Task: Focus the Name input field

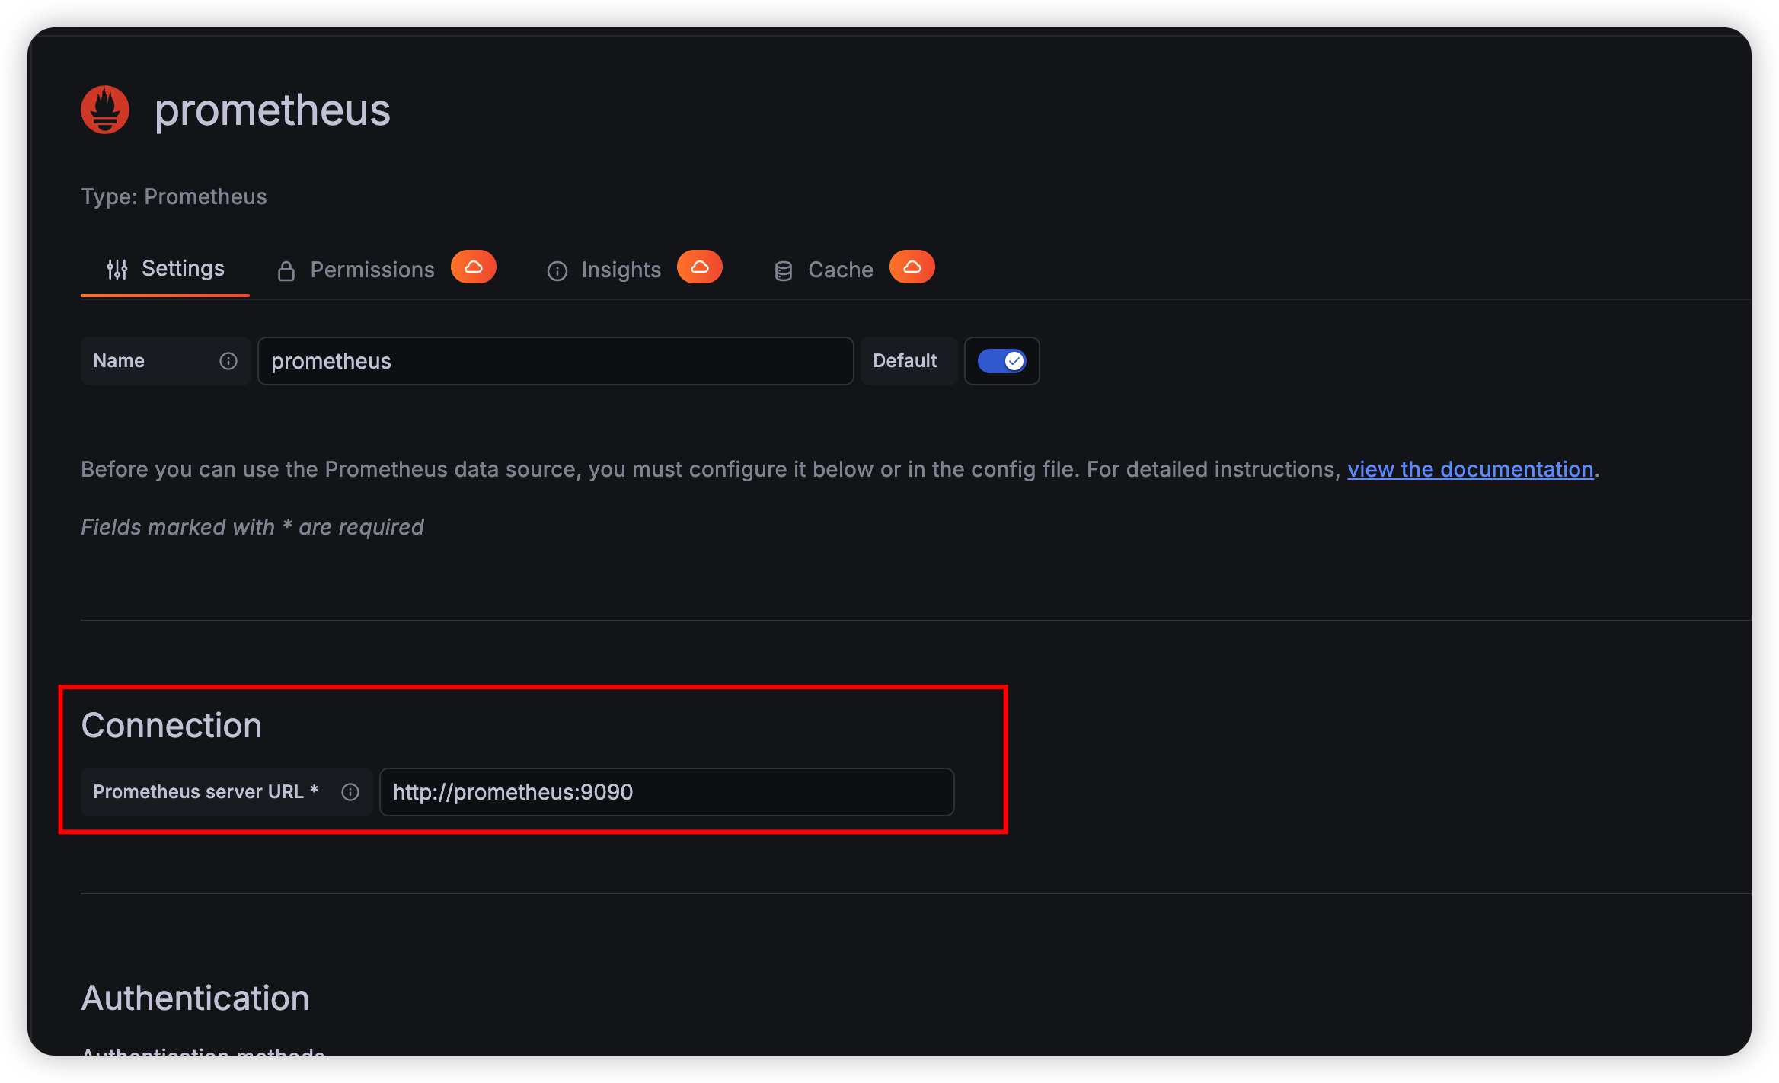Action: [x=556, y=361]
